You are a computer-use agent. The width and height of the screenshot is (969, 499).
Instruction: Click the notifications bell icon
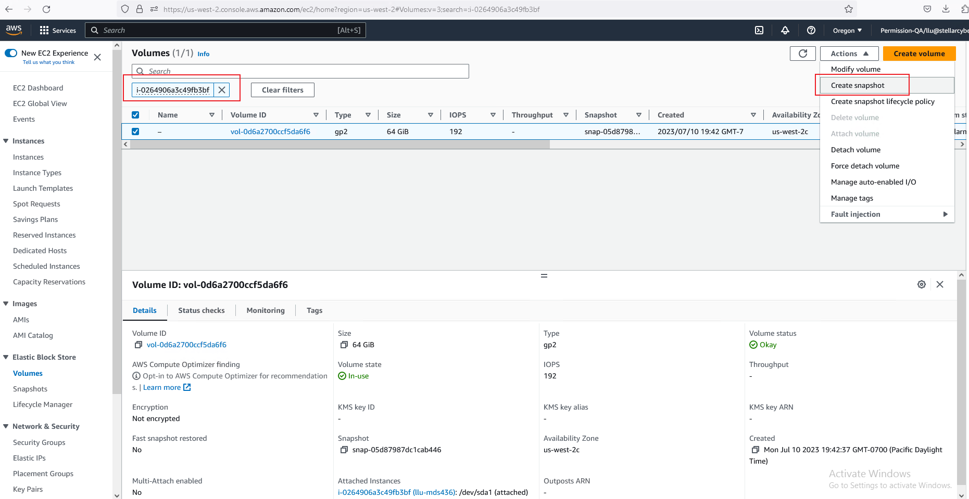[x=785, y=30]
